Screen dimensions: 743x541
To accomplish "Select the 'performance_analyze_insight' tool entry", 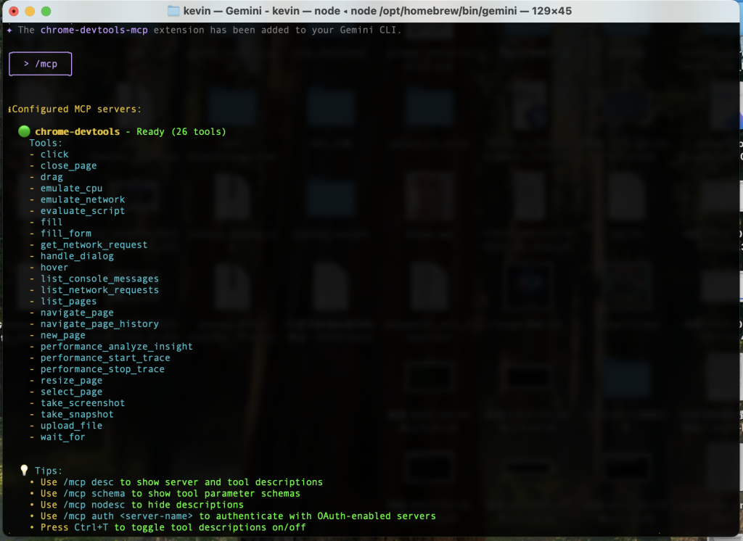I will (117, 347).
